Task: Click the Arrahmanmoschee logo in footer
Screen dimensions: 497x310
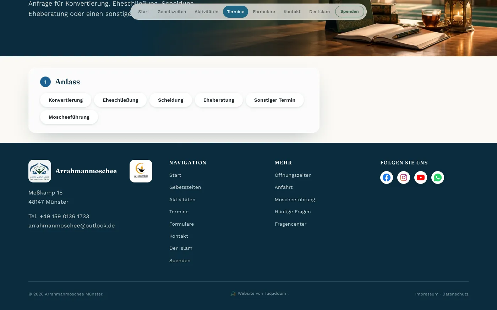Action: pos(40,171)
